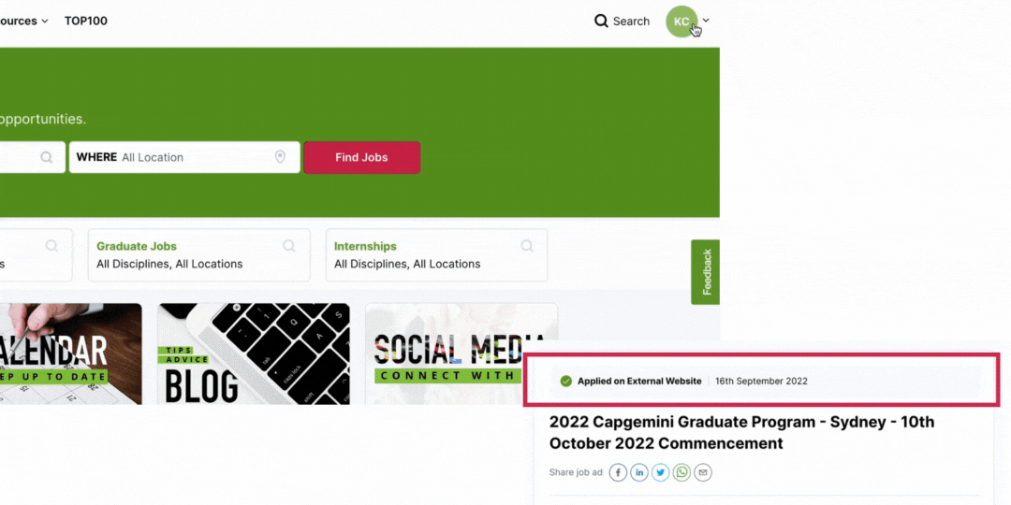Viewport: 1011px width, 505px height.
Task: Click the Internships card search icon
Action: (x=527, y=245)
